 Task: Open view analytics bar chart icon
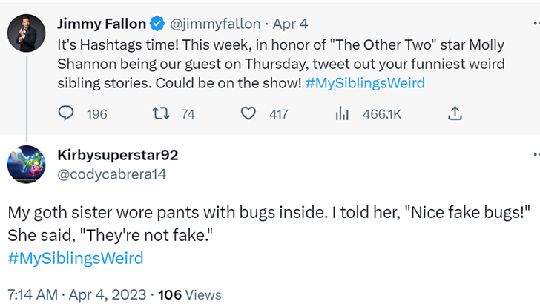click(342, 113)
